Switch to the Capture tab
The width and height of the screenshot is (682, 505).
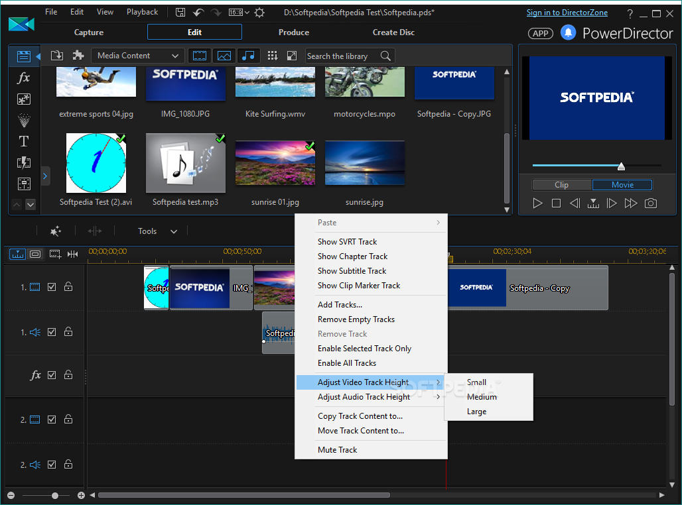[89, 32]
